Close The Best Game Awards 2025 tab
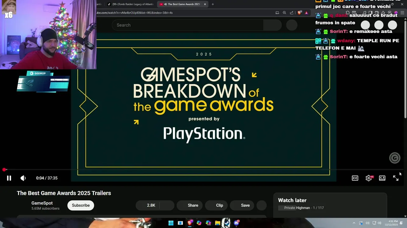 click(205, 4)
